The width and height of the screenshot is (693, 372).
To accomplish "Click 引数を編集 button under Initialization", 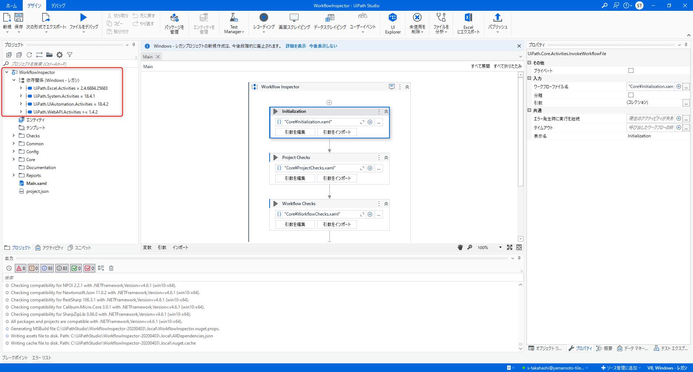I will point(295,132).
